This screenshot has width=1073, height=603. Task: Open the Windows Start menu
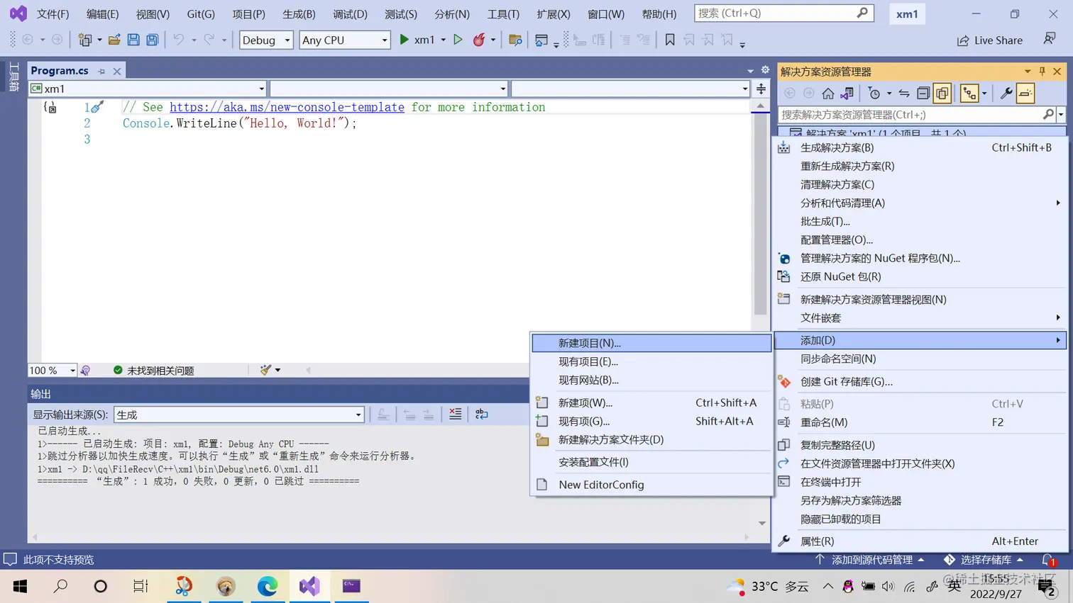pyautogui.click(x=20, y=586)
